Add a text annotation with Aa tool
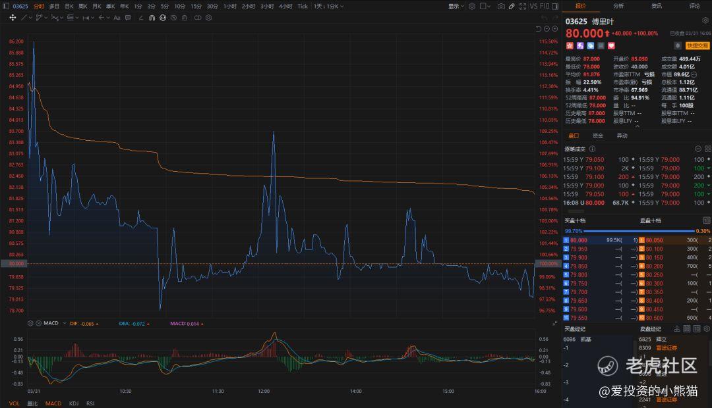 [117, 18]
